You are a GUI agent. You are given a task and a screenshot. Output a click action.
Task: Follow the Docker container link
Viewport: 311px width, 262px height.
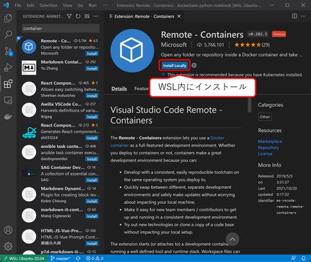coord(217,138)
